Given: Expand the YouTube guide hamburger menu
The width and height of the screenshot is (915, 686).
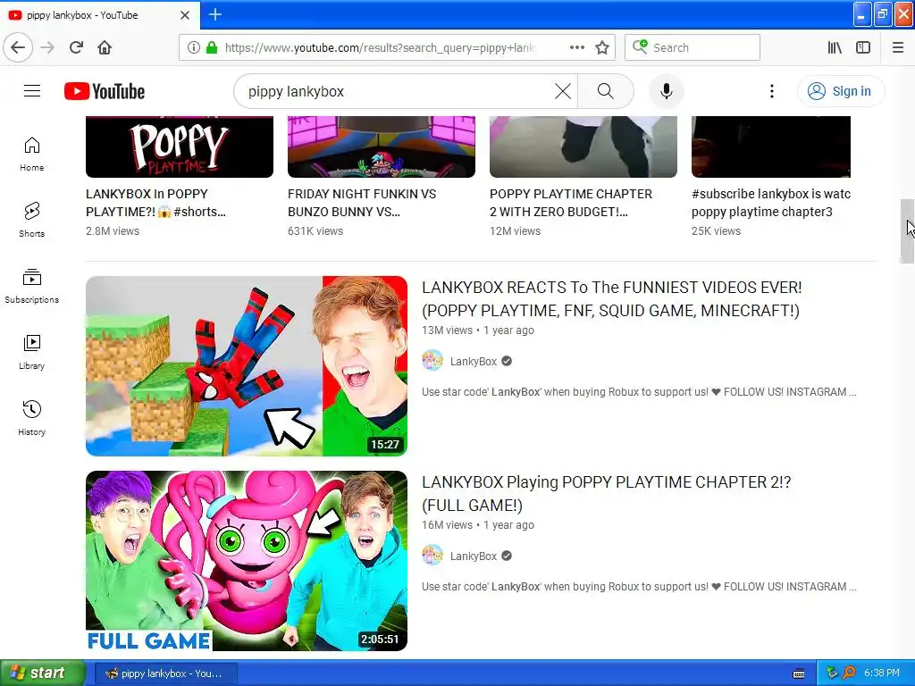Looking at the screenshot, I should click(x=32, y=91).
